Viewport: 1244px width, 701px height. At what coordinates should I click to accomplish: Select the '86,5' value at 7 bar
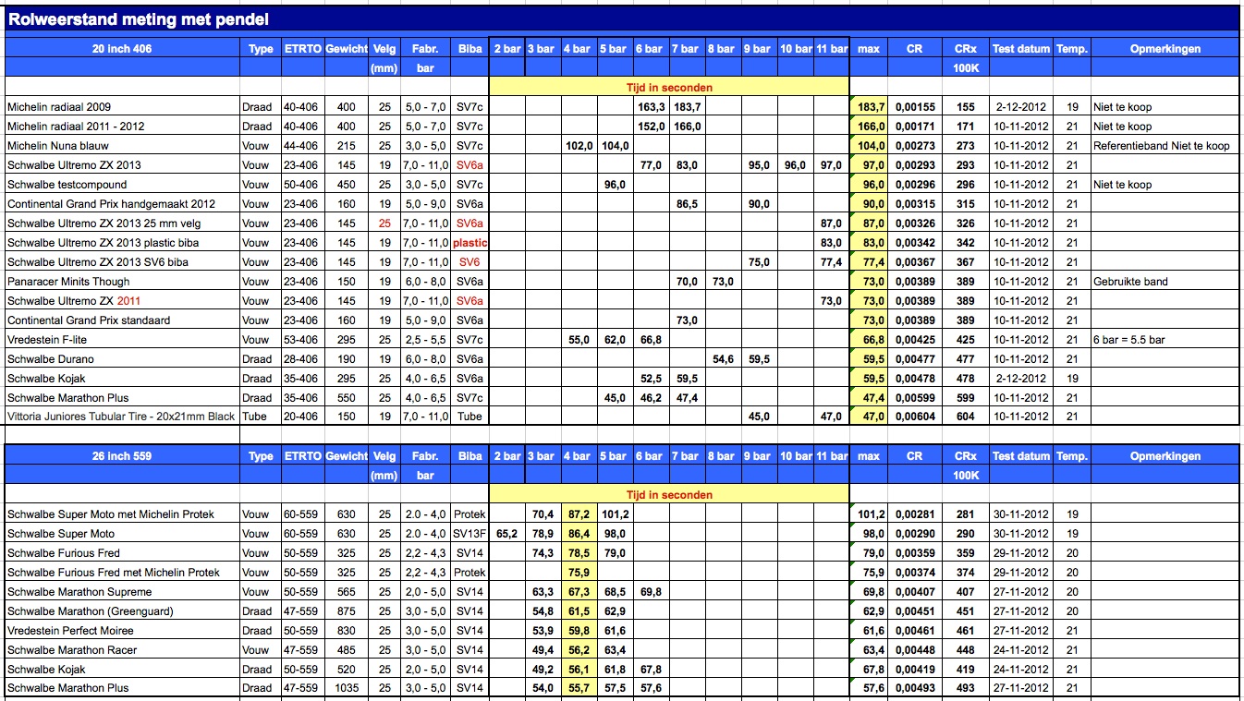[x=687, y=204]
